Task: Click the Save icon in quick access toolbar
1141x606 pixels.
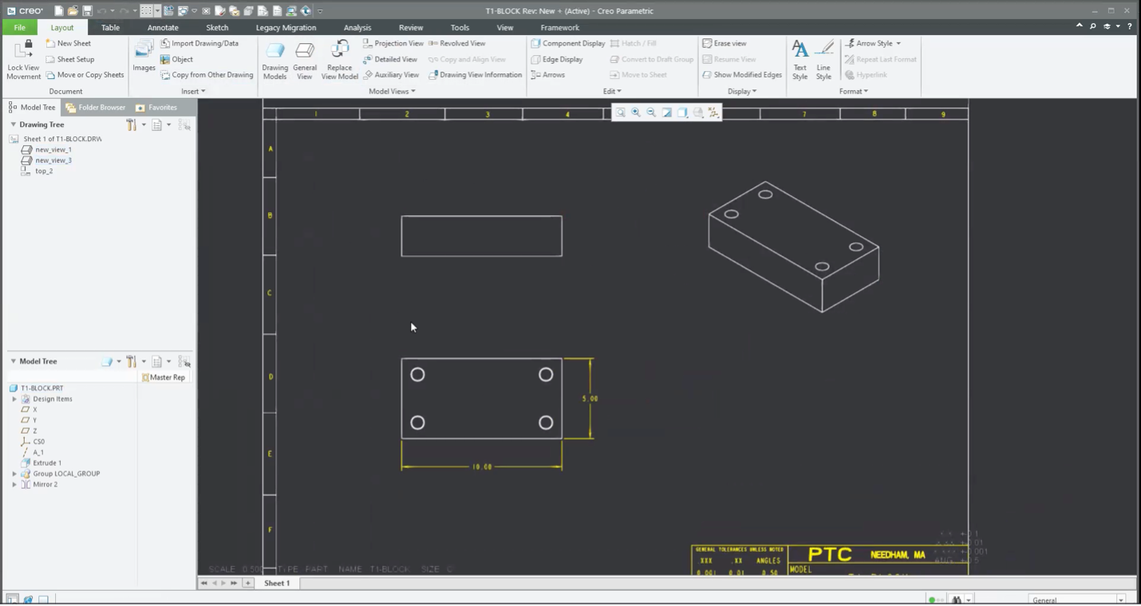Action: coord(85,10)
